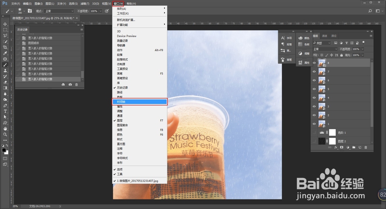Open 属性 collapsed panel button

click(x=304, y=63)
